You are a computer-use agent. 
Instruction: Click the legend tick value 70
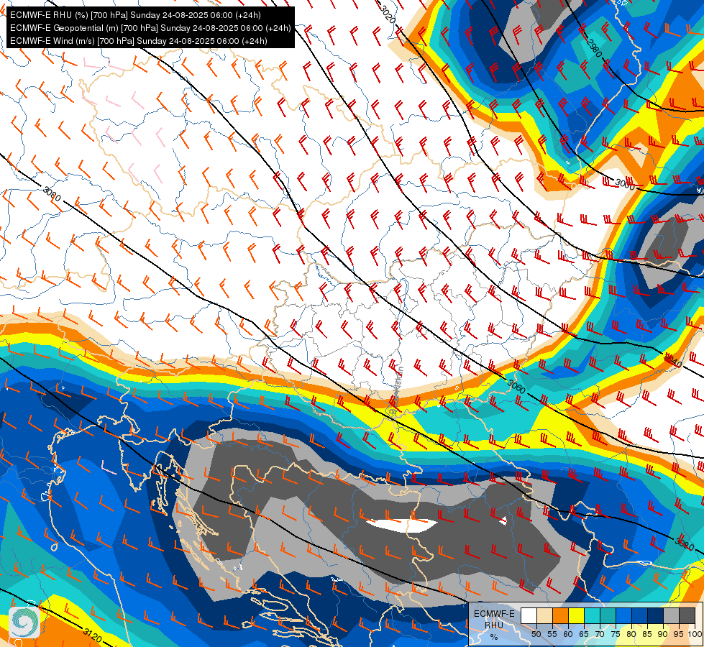pyautogui.click(x=600, y=634)
